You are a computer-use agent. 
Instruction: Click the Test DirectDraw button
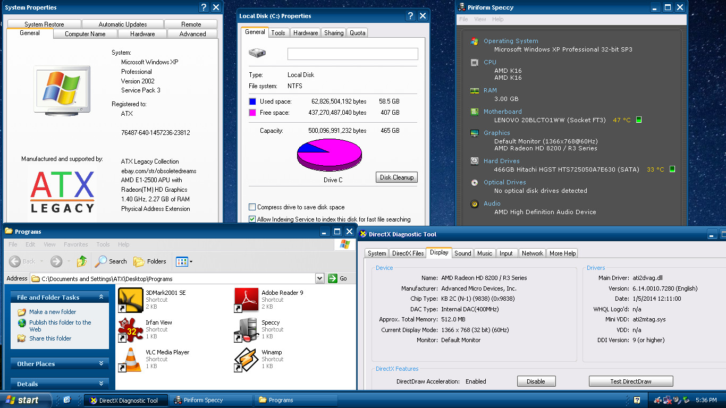pos(631,381)
